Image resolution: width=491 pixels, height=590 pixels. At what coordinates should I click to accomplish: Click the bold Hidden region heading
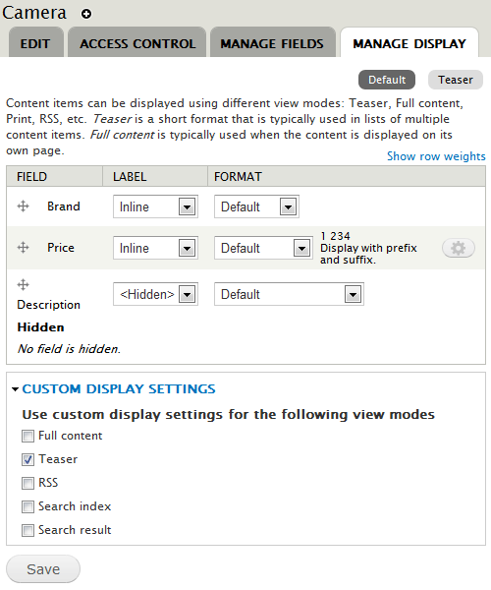[x=40, y=327]
